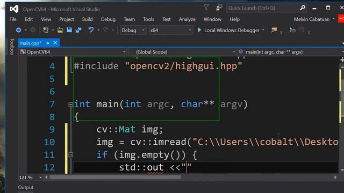The image size is (344, 193).
Task: Open the Debug solution configuration dropdown
Action: (x=133, y=30)
